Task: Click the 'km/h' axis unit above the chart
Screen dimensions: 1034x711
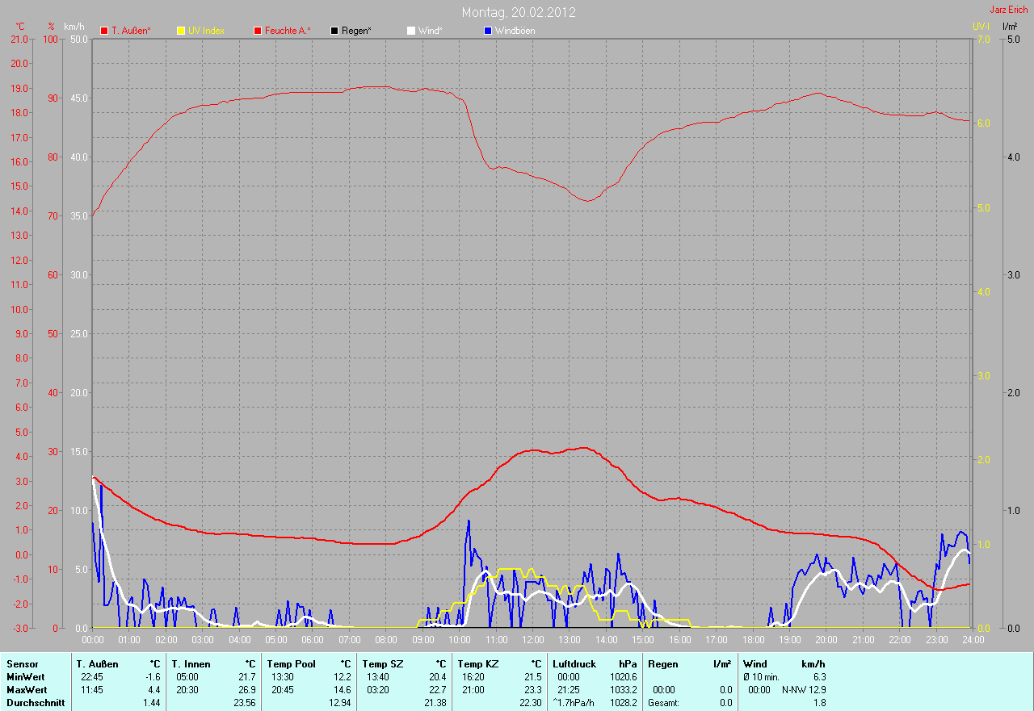Action: point(73,27)
